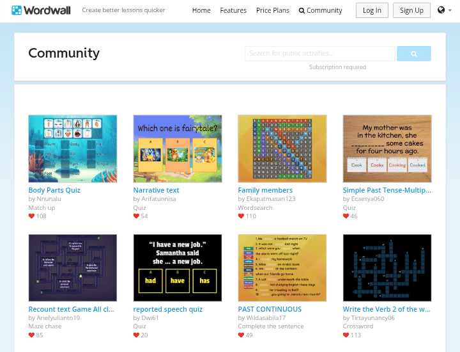460x352 pixels.
Task: Open the Narrative text title link
Action: [156, 190]
